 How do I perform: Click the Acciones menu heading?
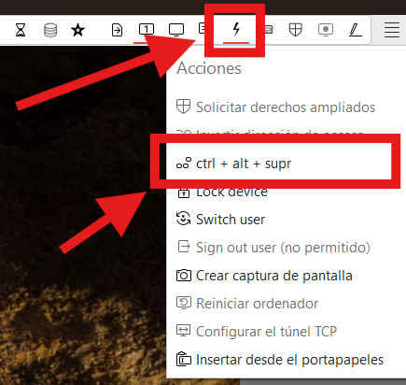pos(209,68)
